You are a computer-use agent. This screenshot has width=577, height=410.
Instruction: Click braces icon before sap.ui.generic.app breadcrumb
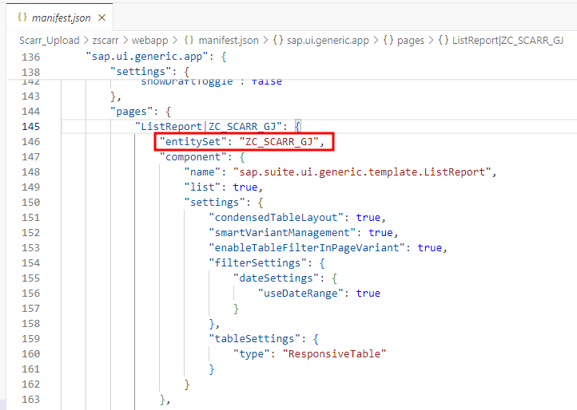[278, 40]
